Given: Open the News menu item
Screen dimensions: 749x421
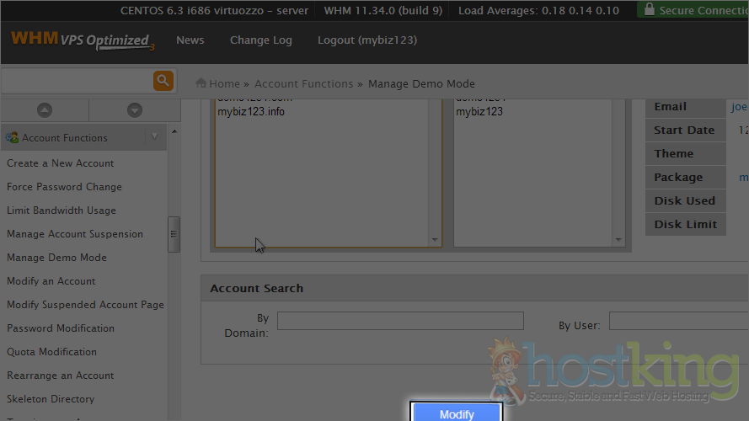Looking at the screenshot, I should tap(190, 40).
